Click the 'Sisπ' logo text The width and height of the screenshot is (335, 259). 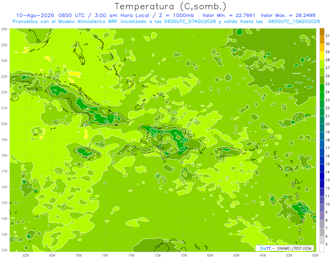point(265,248)
